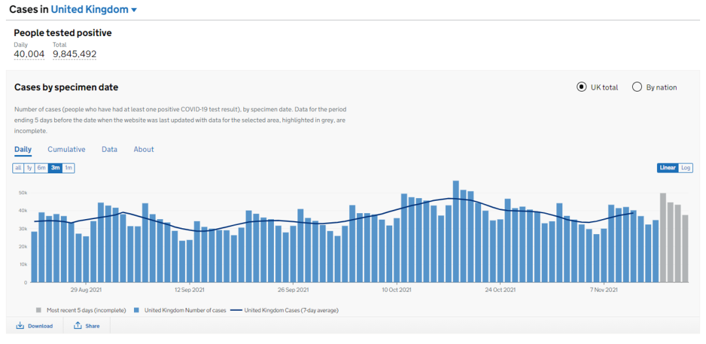Set time range to 6m
The width and height of the screenshot is (706, 344).
click(41, 168)
